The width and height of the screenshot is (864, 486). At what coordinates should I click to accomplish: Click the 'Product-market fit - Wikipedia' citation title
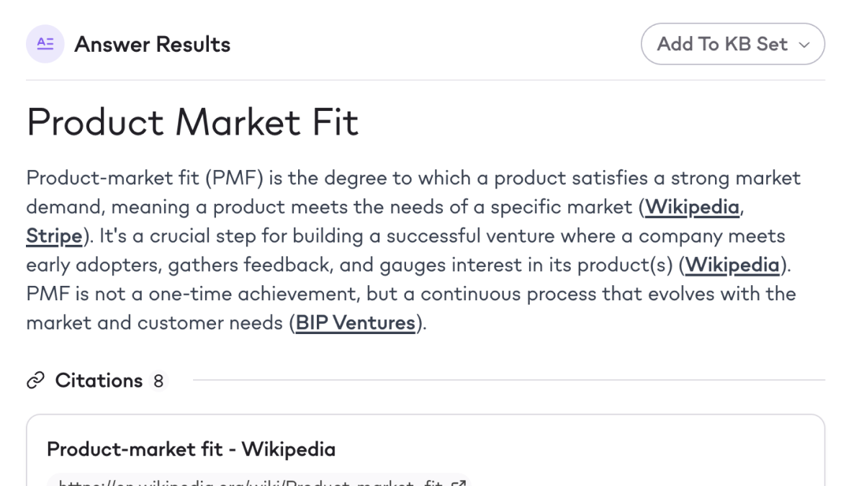[x=191, y=450]
